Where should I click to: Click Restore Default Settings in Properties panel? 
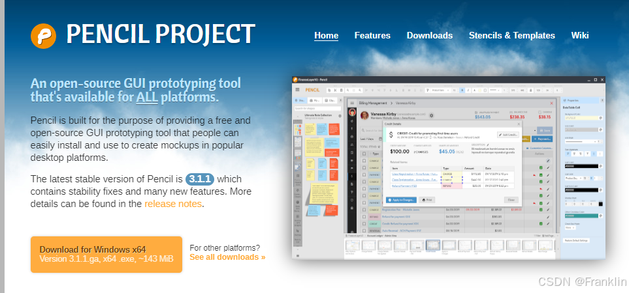576,240
